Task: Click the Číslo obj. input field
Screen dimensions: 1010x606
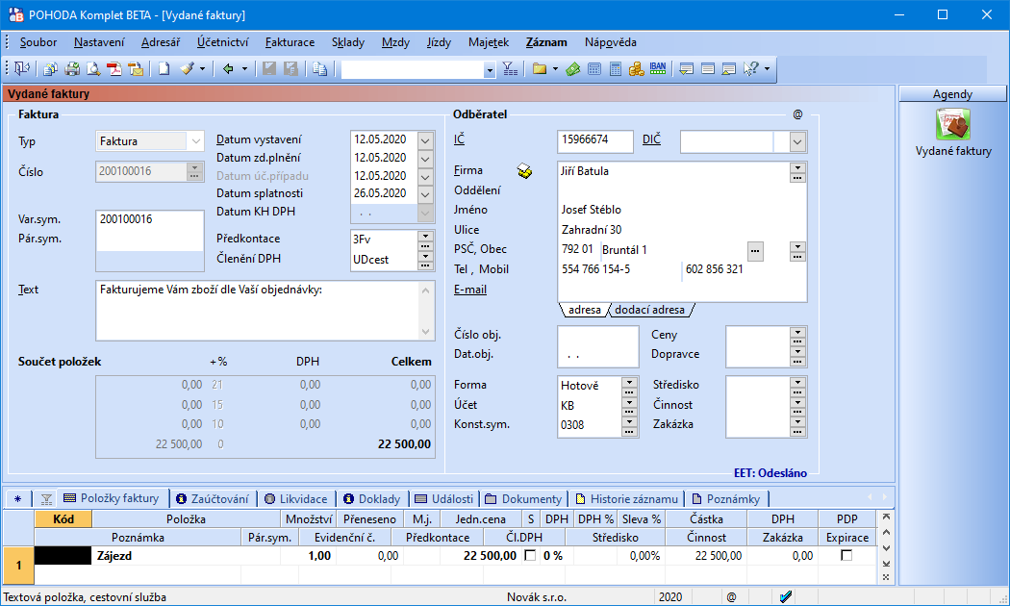Action: tap(597, 336)
